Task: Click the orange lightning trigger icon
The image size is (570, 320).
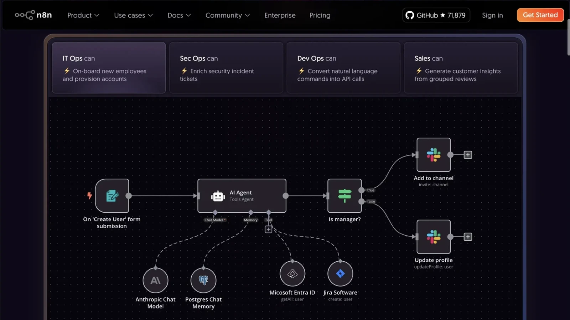Action: click(89, 196)
